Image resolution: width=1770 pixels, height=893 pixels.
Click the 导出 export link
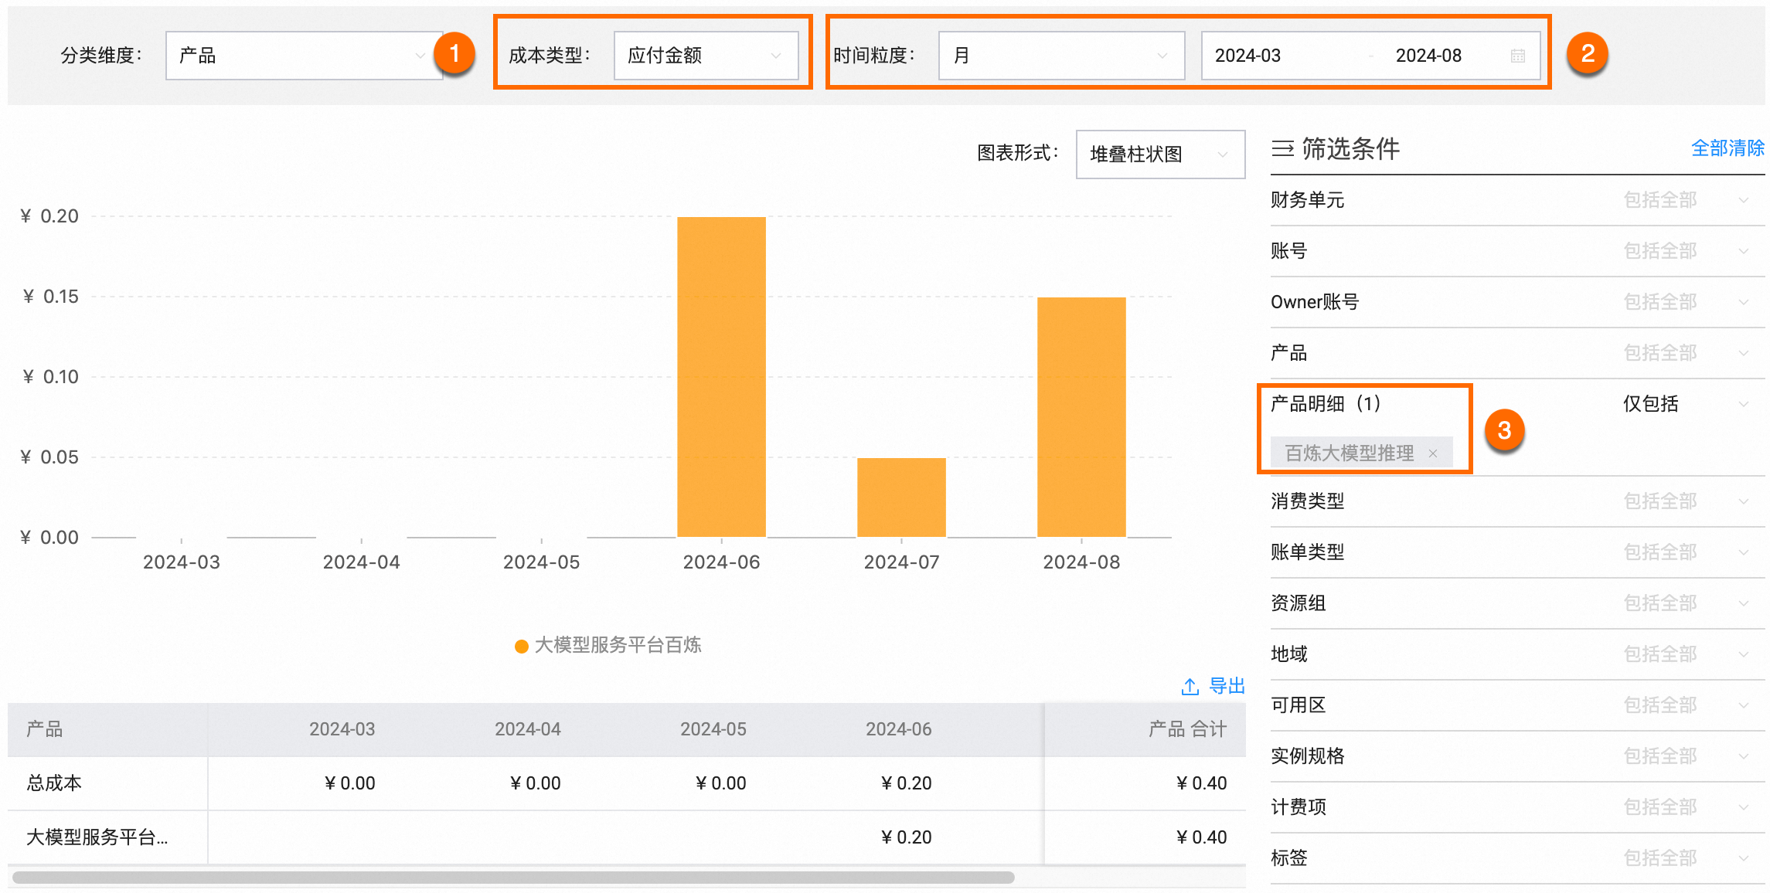(x=1227, y=686)
